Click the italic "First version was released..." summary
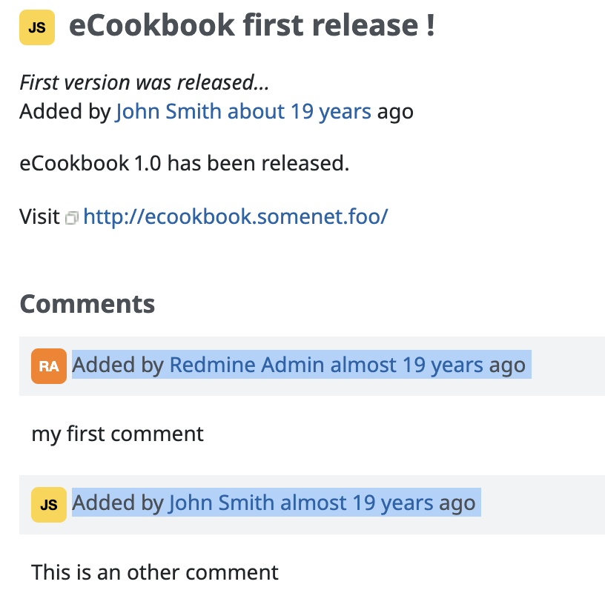This screenshot has height=593, width=605. point(144,82)
